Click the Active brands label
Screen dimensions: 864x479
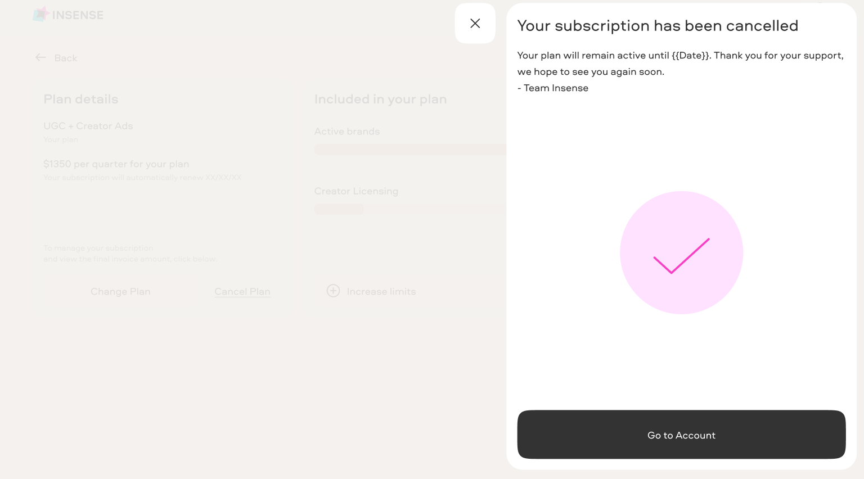(347, 131)
